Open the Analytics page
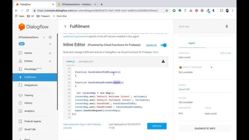Image resolution: width=249 pixels, height=140 pixels. coord(30,111)
